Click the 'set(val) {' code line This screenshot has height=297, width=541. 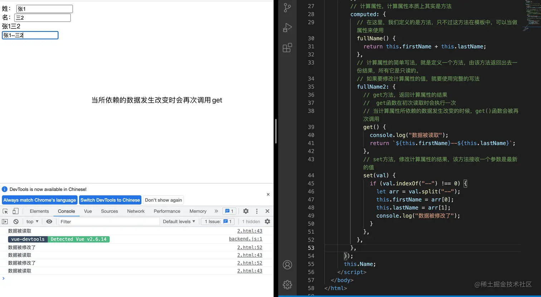380,176
